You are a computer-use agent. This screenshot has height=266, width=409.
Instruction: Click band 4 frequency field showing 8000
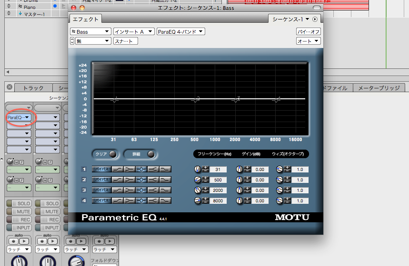click(218, 200)
